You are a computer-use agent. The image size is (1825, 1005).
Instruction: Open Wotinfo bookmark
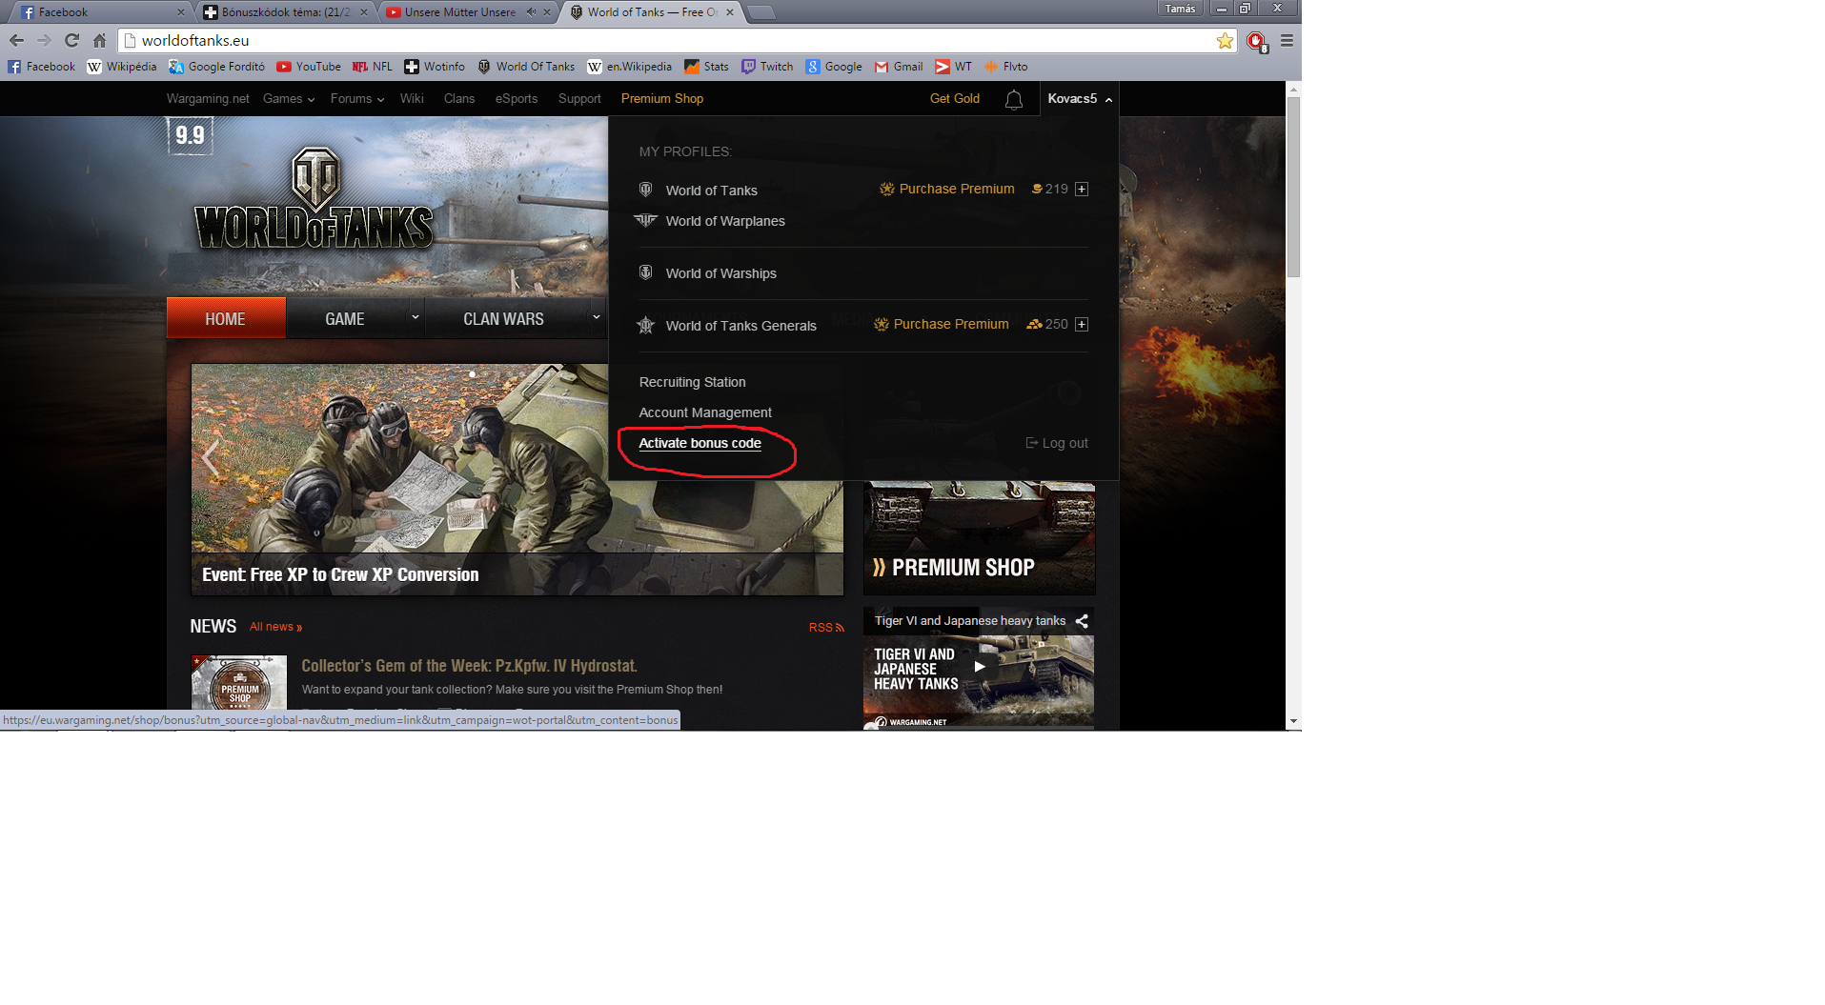pyautogui.click(x=435, y=67)
